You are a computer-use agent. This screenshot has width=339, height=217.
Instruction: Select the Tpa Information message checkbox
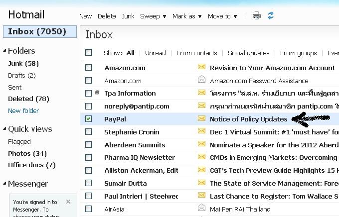point(88,93)
